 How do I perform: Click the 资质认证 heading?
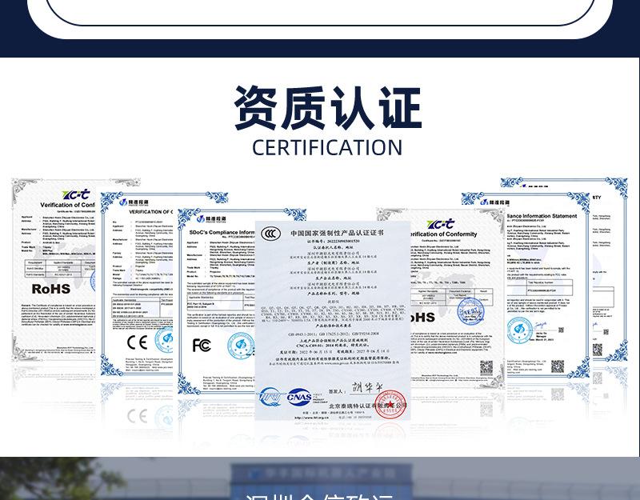click(327, 108)
